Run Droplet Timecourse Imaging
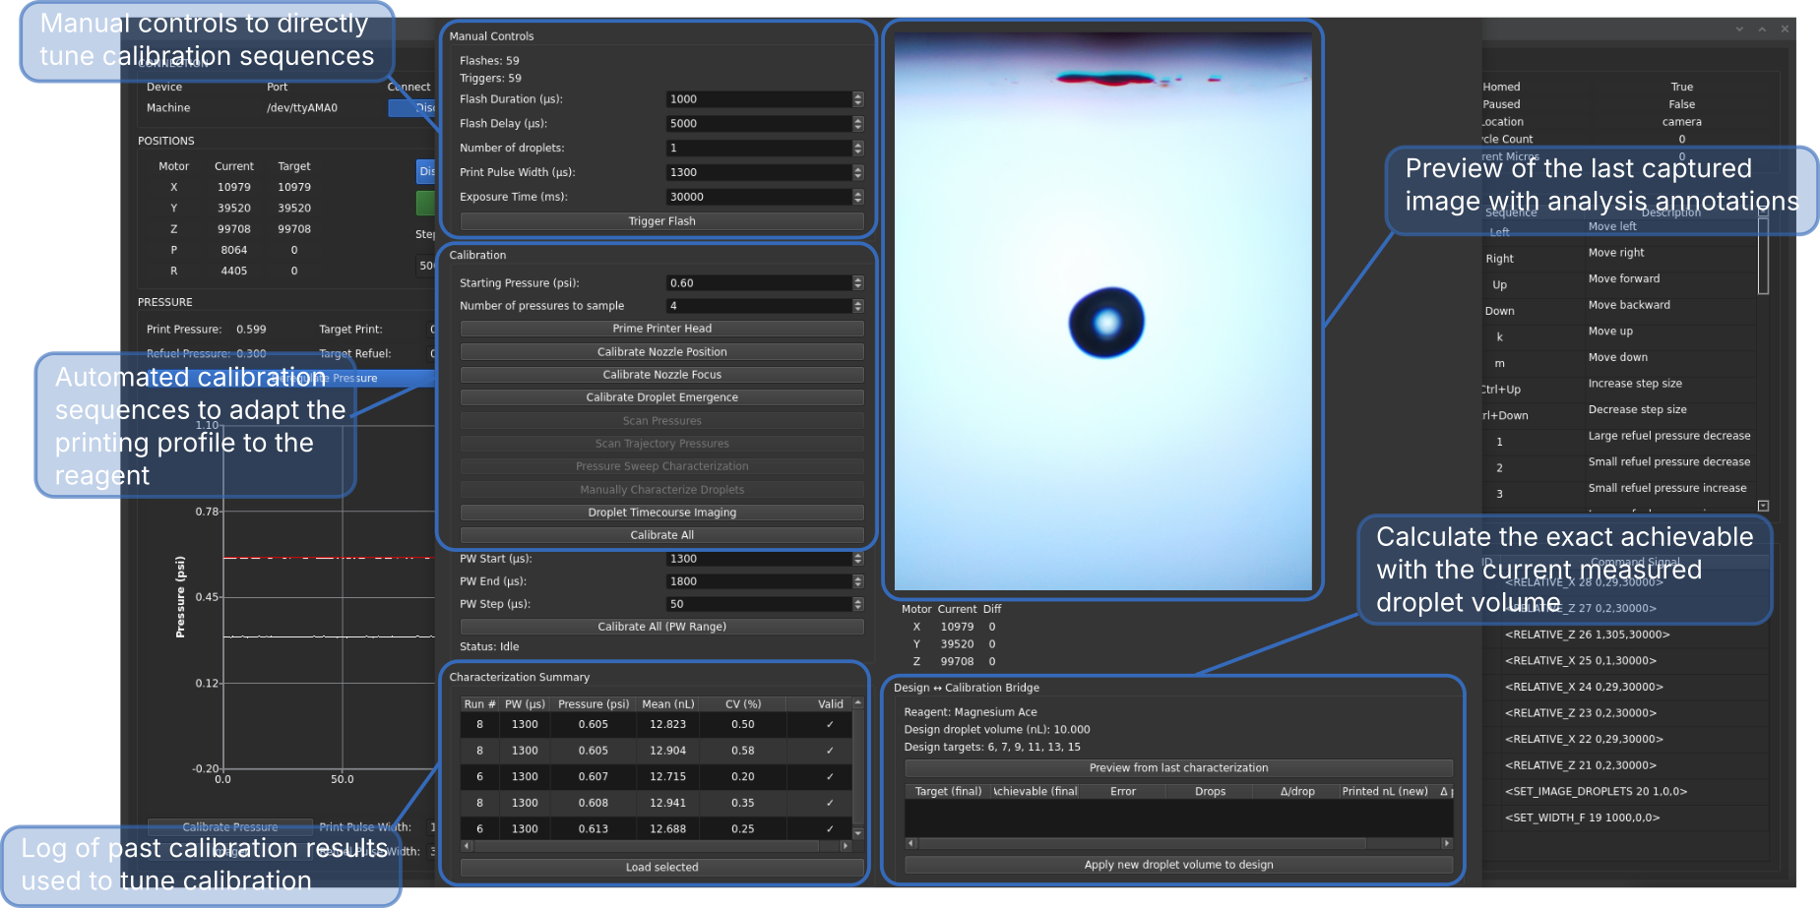The height and width of the screenshot is (908, 1820). click(660, 512)
